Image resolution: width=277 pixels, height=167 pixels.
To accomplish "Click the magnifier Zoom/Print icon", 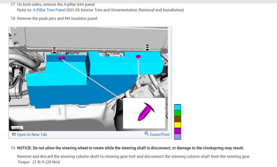I will [x=147, y=134].
